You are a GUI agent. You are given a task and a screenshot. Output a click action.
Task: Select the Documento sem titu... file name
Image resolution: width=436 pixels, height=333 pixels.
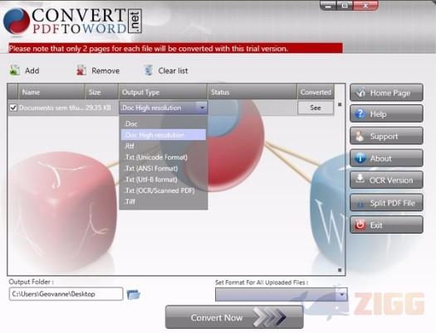tap(51, 108)
